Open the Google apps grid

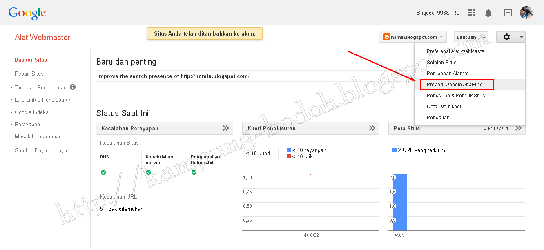pyautogui.click(x=471, y=13)
